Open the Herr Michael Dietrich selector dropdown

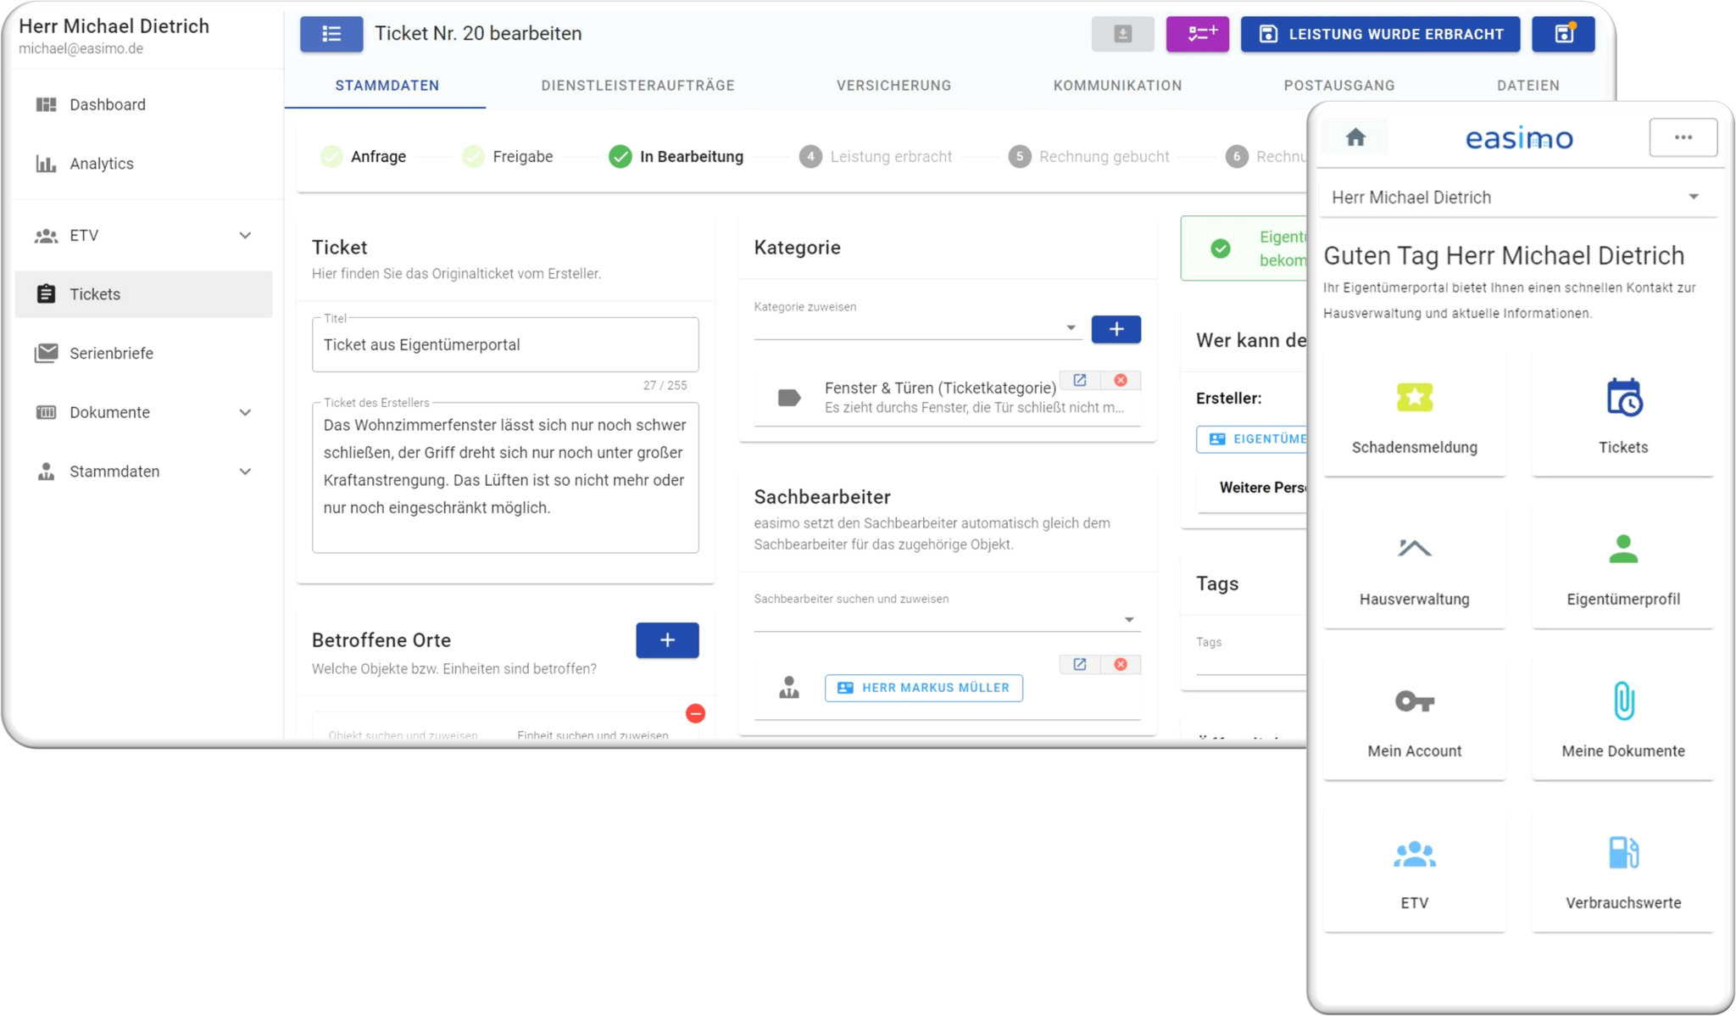click(1517, 196)
